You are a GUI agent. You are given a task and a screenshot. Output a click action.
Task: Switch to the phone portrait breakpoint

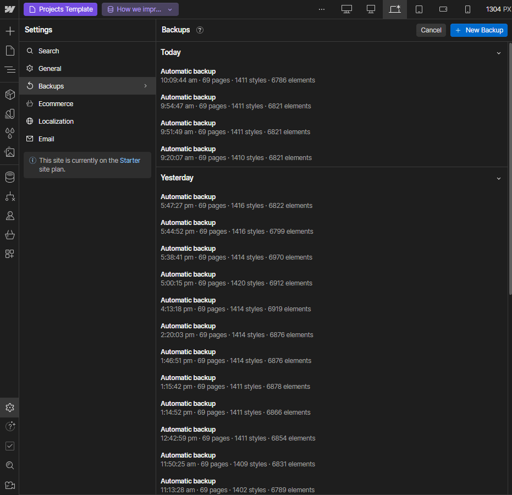(x=468, y=9)
